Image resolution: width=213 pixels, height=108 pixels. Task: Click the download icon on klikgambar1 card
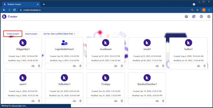(33, 66)
